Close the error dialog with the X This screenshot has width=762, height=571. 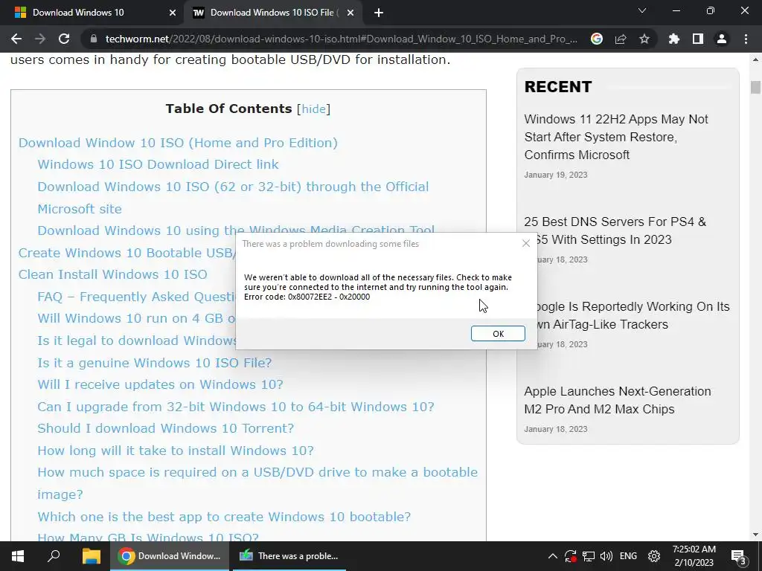tap(526, 243)
